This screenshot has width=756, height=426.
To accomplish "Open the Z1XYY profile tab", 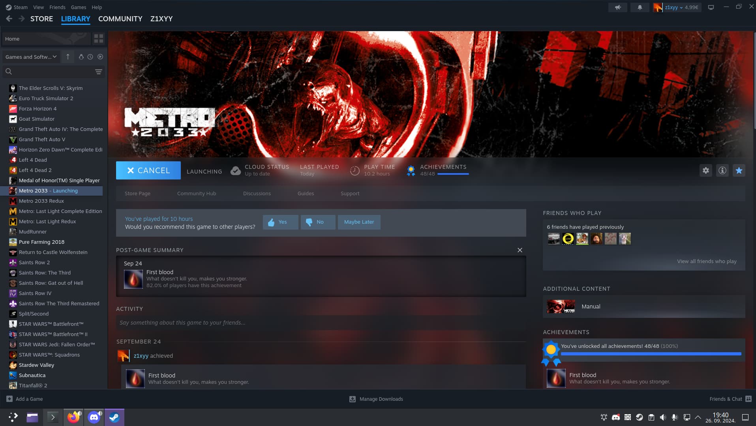I will click(x=161, y=19).
